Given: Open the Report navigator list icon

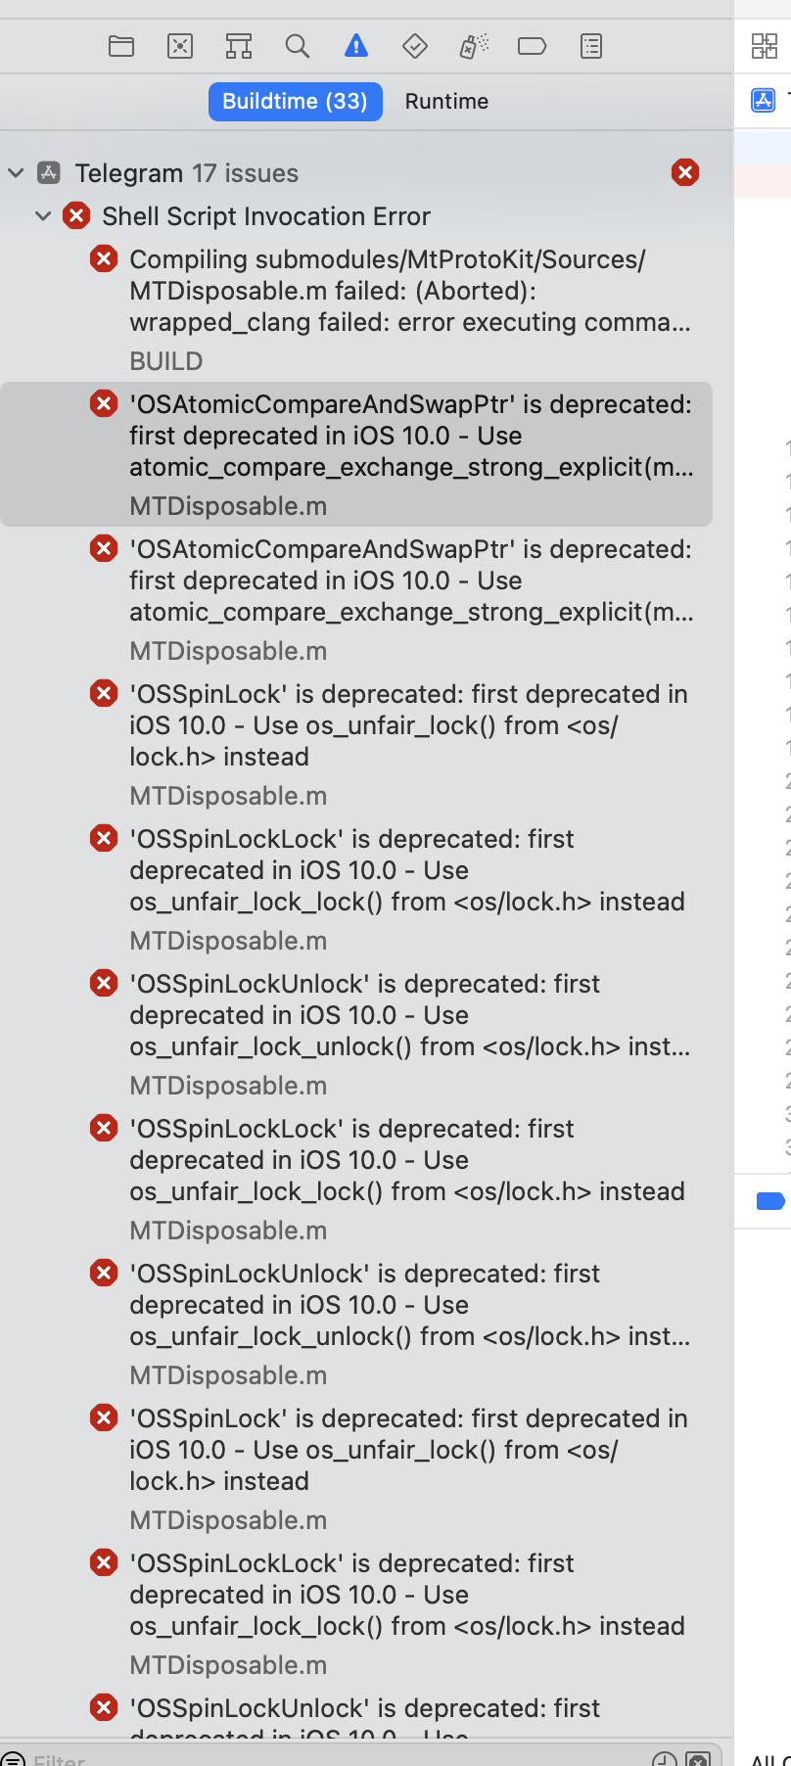Looking at the screenshot, I should (590, 45).
